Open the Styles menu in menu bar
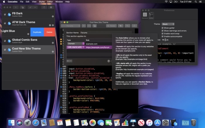Image resolution: width=205 pixels, height=128 pixels. [42, 2]
